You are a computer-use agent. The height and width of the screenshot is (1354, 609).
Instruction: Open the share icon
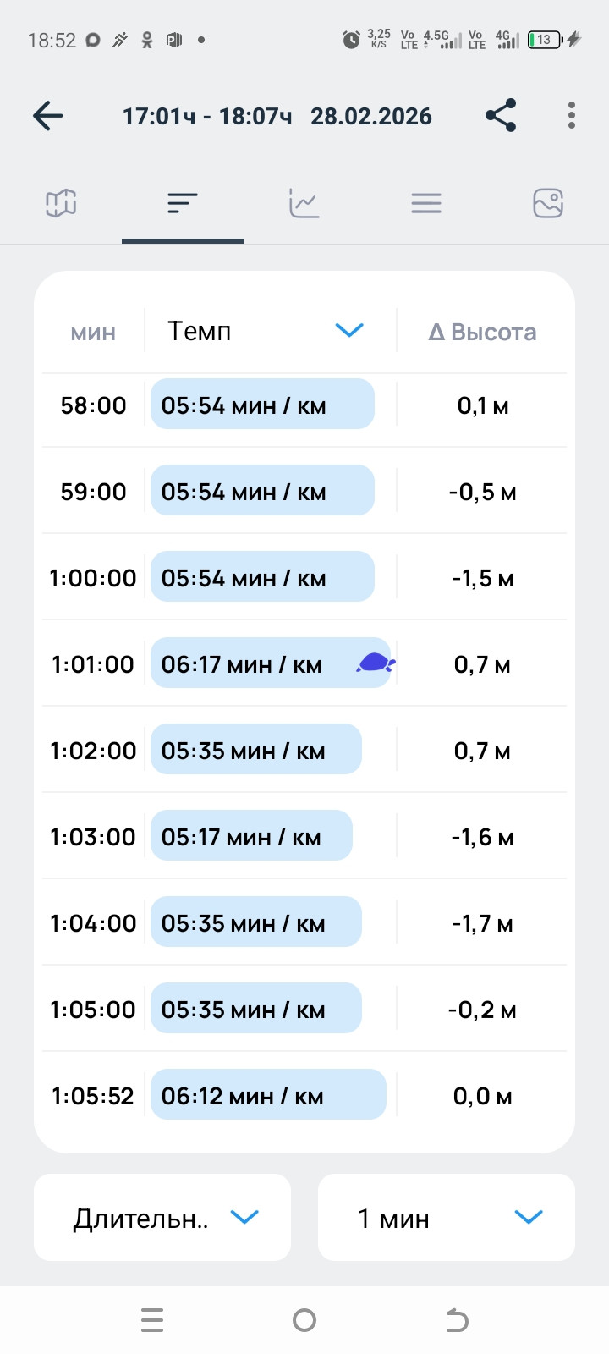coord(501,116)
